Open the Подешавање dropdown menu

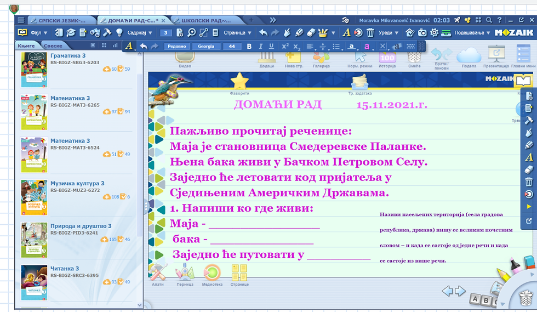coord(472,32)
